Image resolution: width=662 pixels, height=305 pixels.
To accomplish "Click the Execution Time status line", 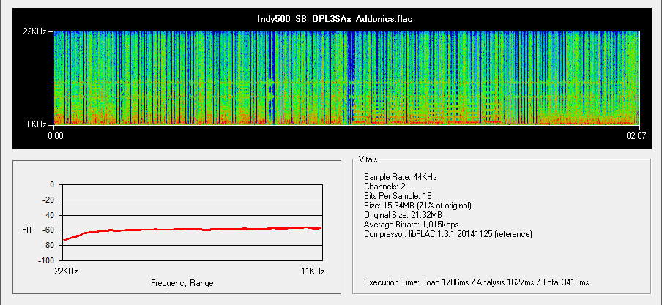I will click(476, 282).
